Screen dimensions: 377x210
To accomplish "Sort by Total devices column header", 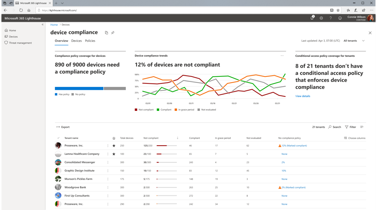I will [x=127, y=138].
